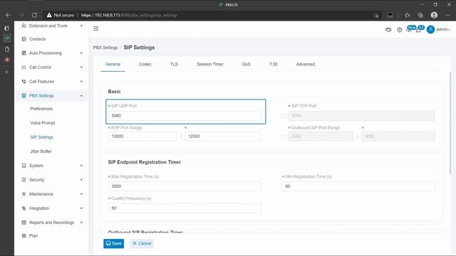Open Preferences under PBX Settings
456x256 pixels.
coord(41,109)
